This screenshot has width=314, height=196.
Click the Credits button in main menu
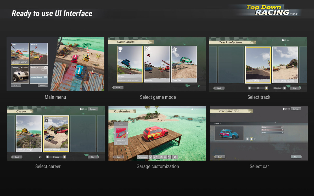[x=43, y=85]
